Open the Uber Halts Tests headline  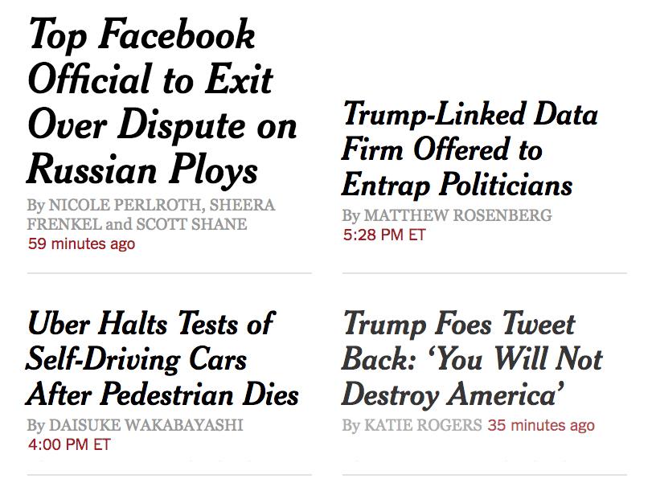pos(162,358)
